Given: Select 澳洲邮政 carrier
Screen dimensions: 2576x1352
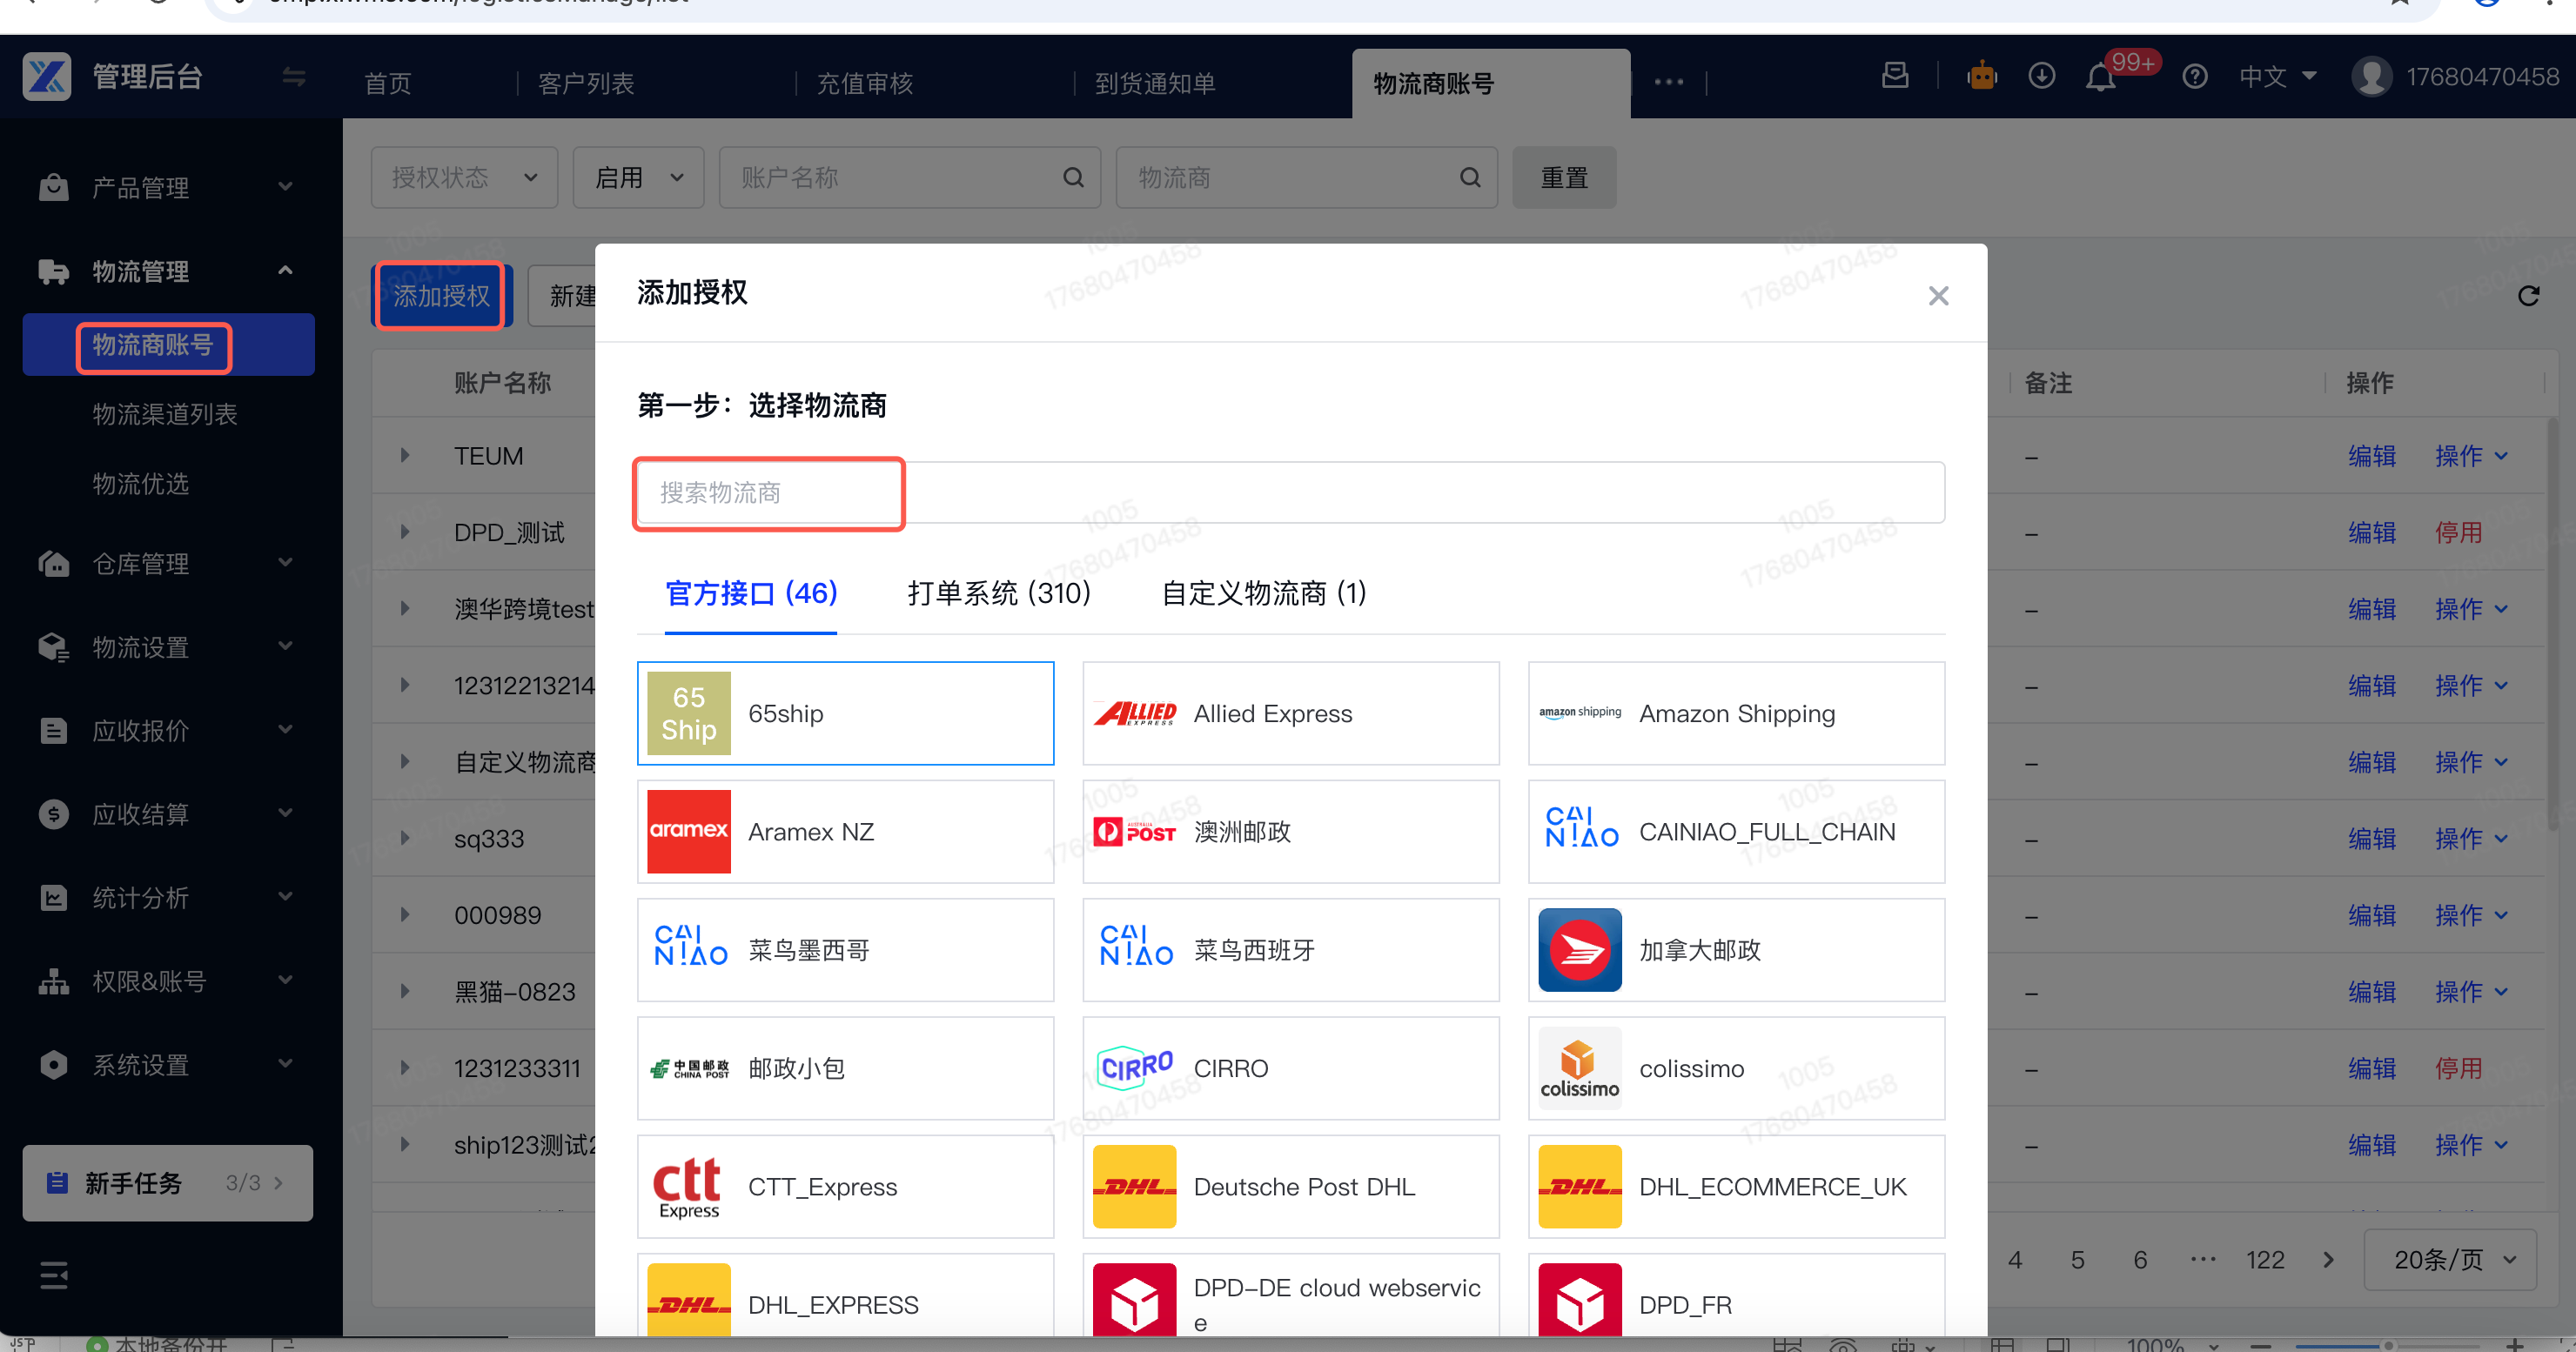Looking at the screenshot, I should click(x=1290, y=832).
